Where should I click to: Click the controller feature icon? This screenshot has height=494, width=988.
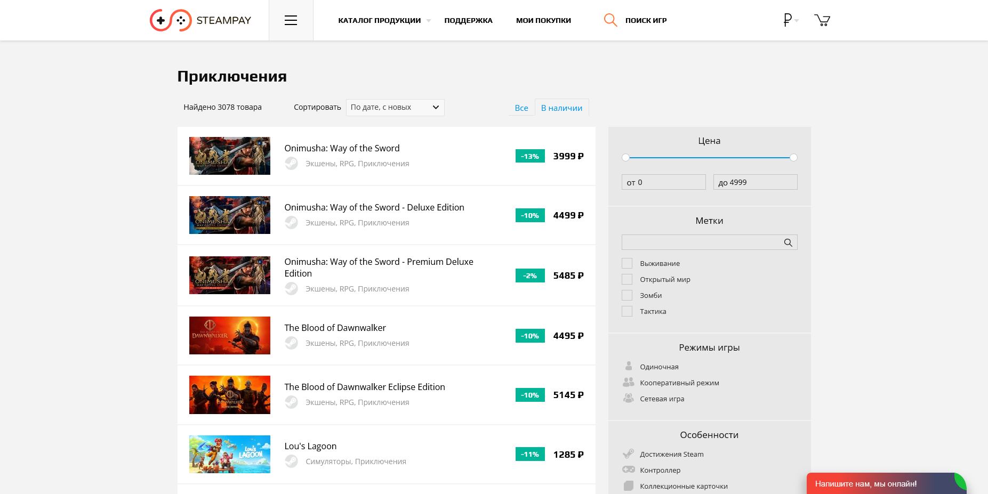[629, 469]
